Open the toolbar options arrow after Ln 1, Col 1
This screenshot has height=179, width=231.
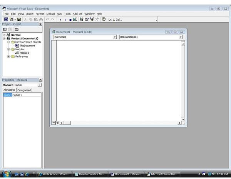coord(156,20)
